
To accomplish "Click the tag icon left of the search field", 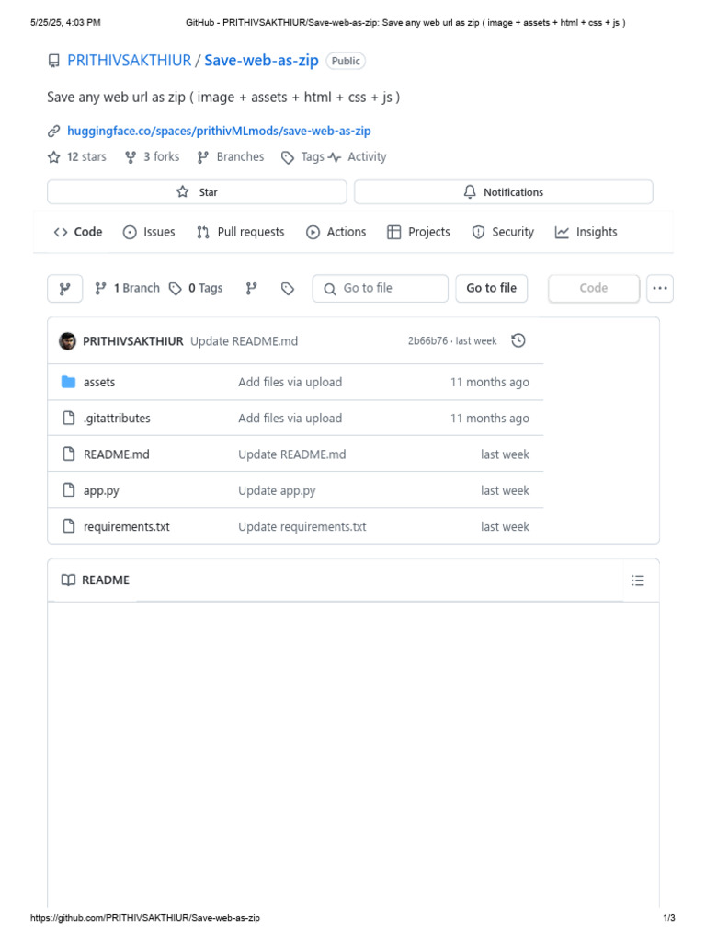I will pyautogui.click(x=288, y=289).
